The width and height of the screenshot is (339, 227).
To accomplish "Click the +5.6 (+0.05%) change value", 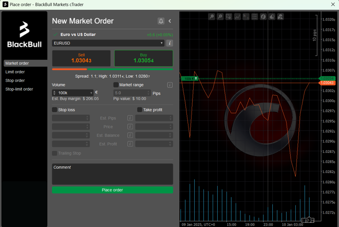I will tap(160, 35).
